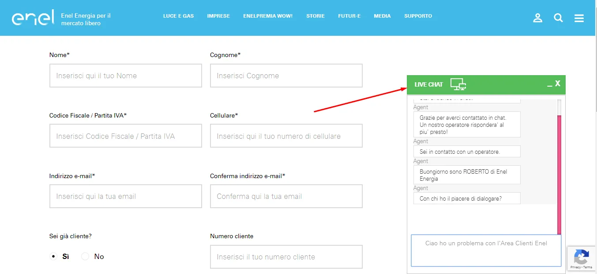Open the MEDIA menu
The width and height of the screenshot is (597, 274).
tap(382, 16)
